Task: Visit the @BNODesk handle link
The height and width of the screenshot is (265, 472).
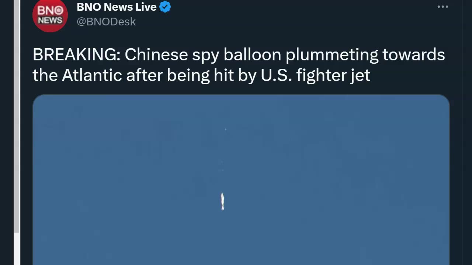Action: tap(106, 22)
